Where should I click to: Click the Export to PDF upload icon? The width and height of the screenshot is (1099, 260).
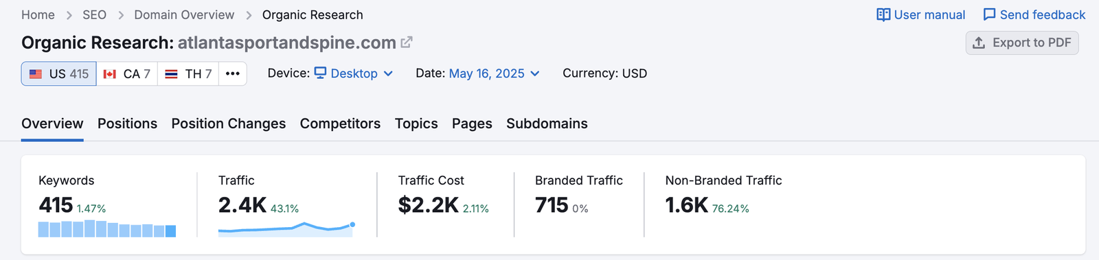pos(979,43)
